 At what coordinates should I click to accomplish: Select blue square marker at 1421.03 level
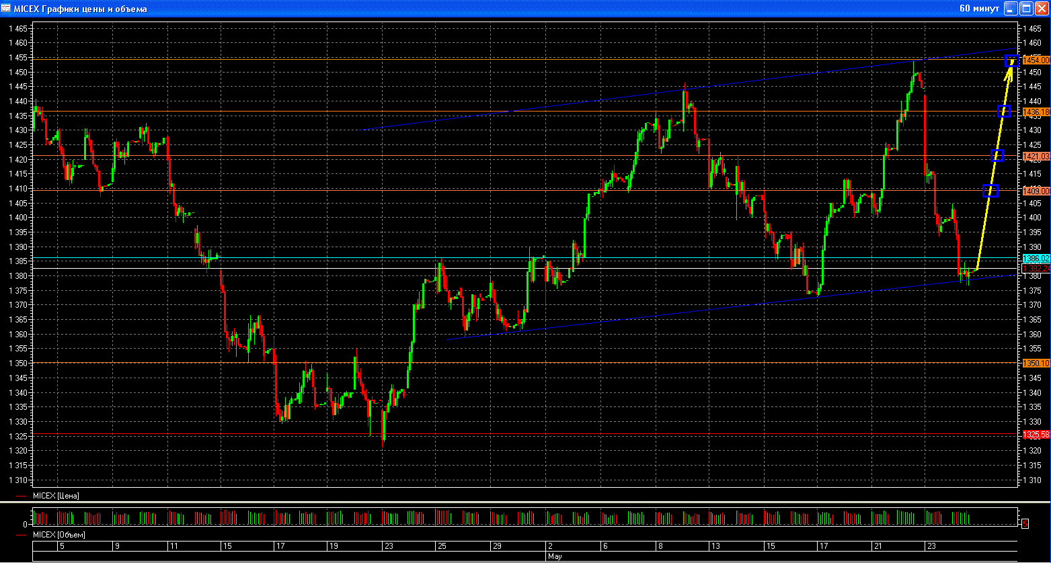998,156
